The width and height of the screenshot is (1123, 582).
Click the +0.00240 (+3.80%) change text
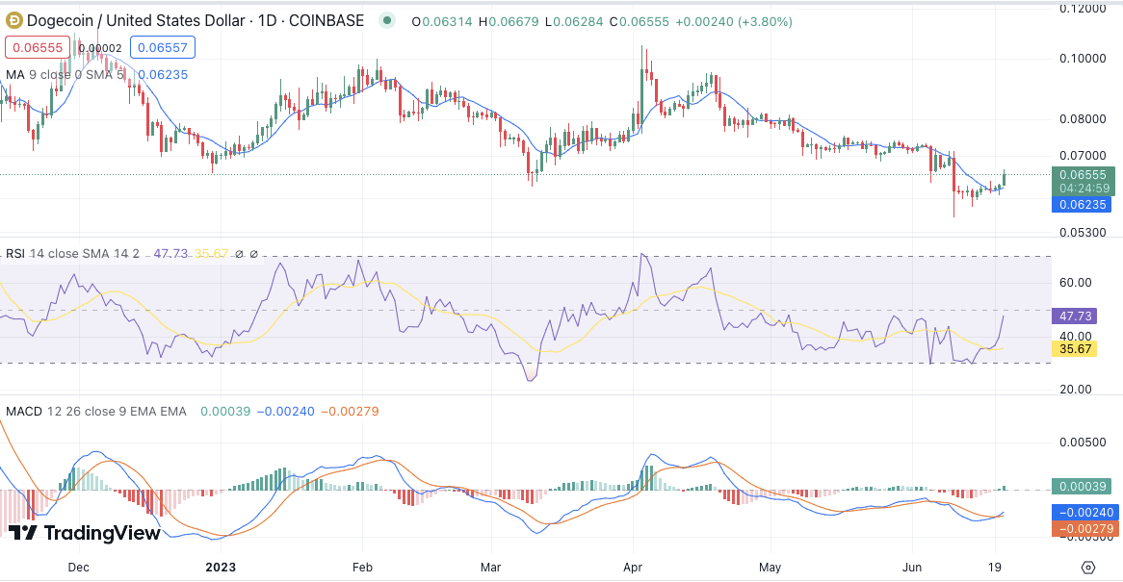[733, 21]
